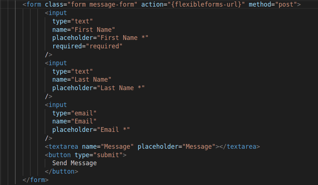Click the textarea opening tag name
The image size is (318, 185).
tap(63, 147)
